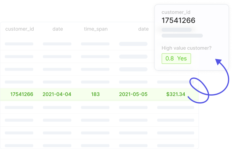Select the $321.34 amount cell

point(176,94)
